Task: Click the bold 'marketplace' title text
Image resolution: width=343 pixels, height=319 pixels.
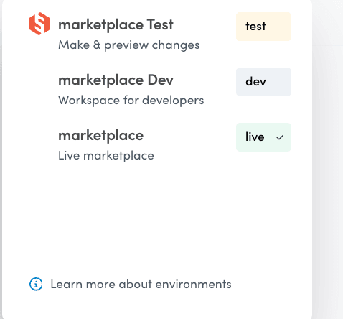Action: pos(101,136)
